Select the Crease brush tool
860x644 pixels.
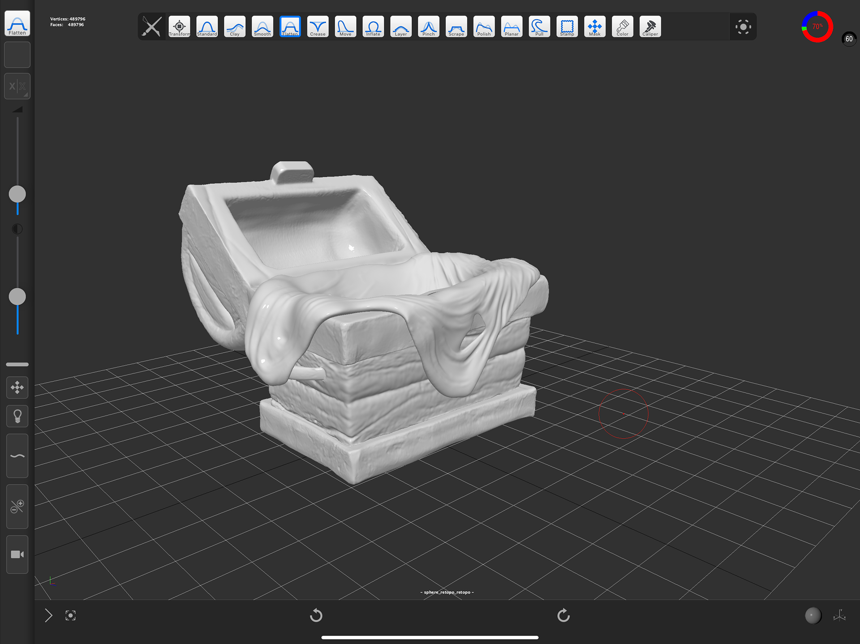tap(318, 27)
